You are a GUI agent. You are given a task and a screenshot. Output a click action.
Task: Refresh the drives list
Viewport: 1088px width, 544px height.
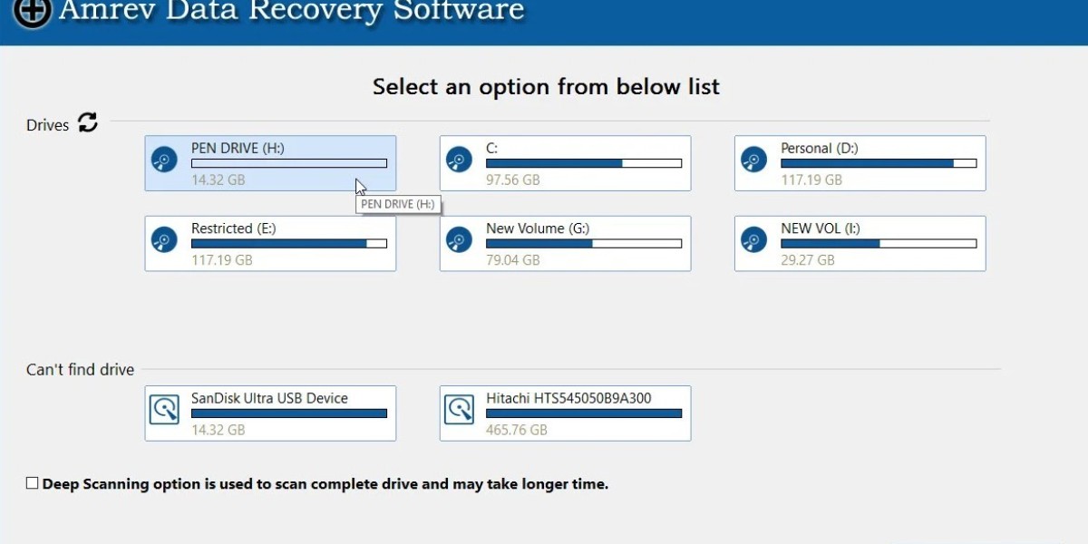(x=86, y=123)
